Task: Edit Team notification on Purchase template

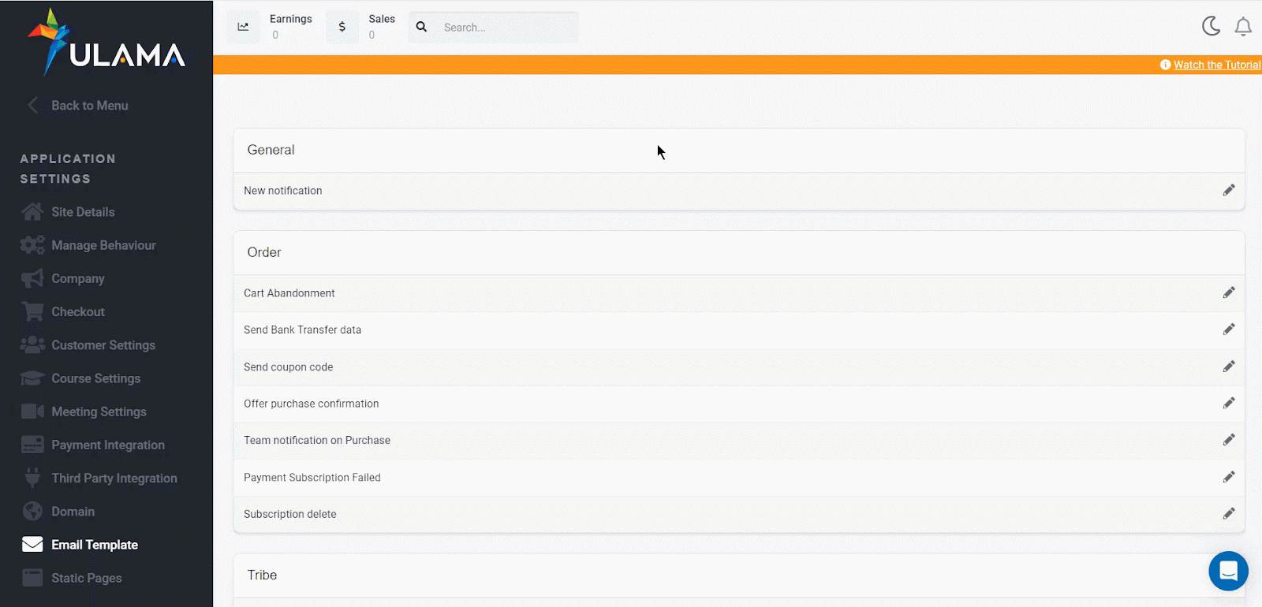Action: click(1229, 440)
